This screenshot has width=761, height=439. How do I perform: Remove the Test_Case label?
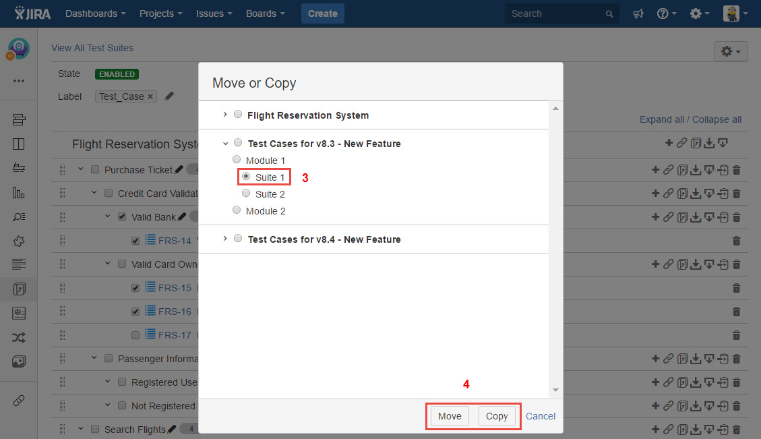tap(150, 96)
